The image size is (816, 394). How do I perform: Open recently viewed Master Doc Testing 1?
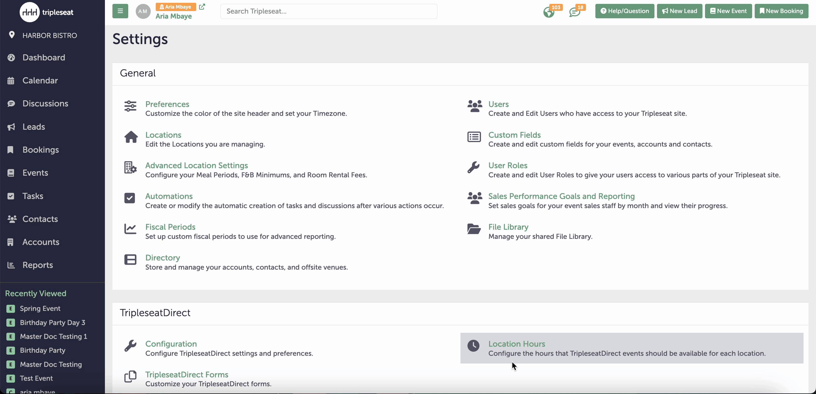(54, 336)
